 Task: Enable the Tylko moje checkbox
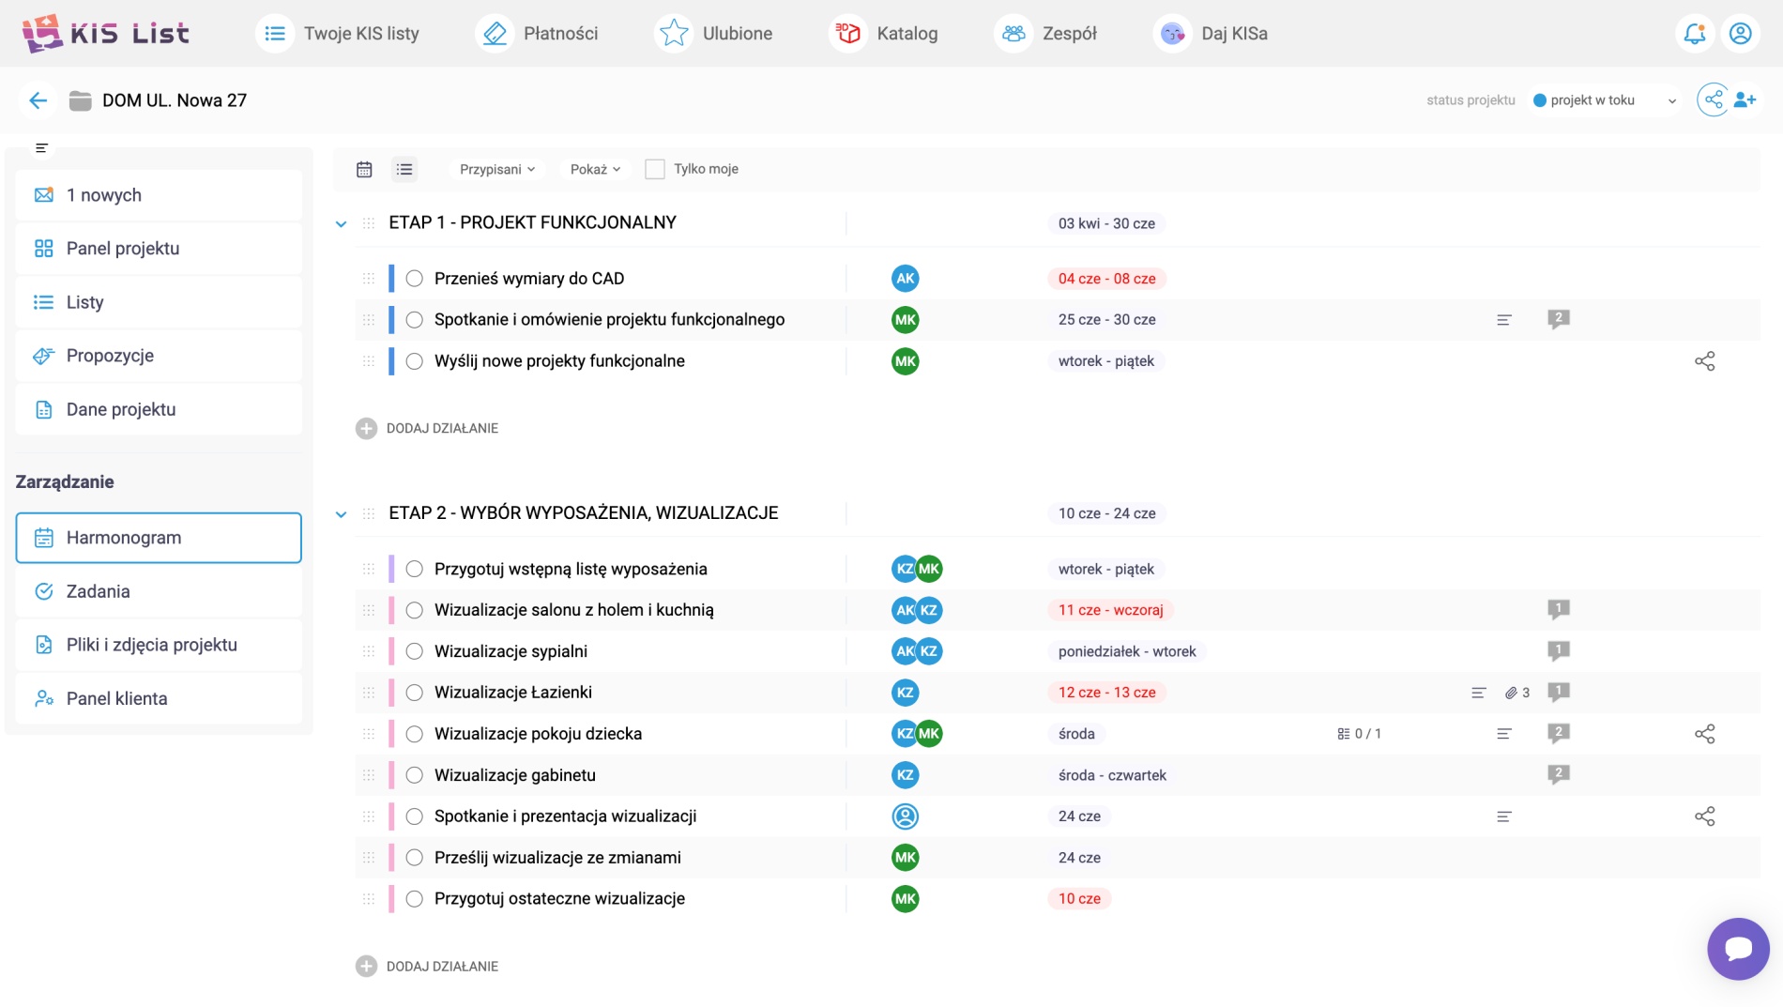[655, 169]
